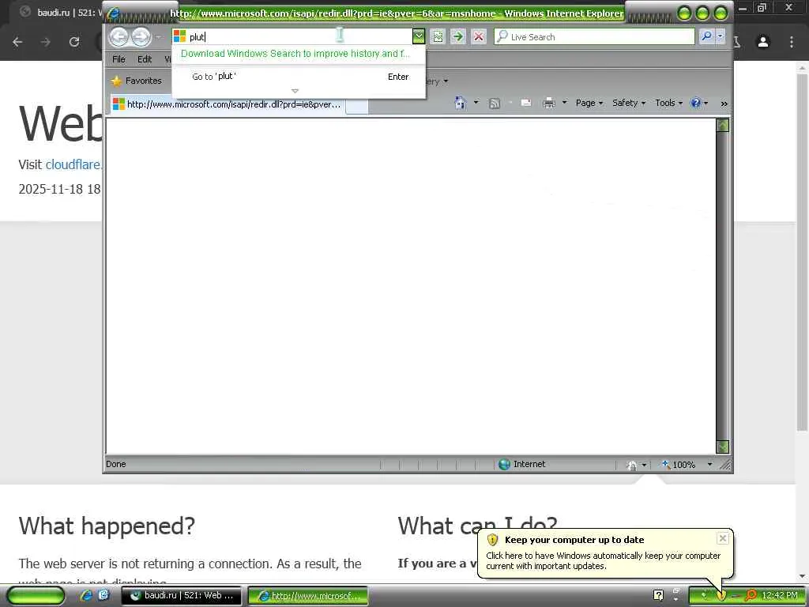Click the Compatibility View icon
The image size is (809, 607).
point(438,36)
